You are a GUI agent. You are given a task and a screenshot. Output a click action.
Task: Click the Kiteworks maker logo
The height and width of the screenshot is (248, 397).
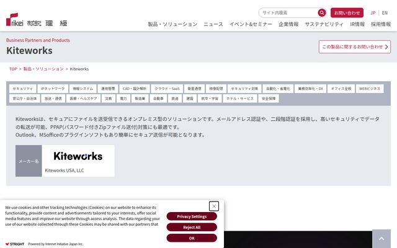(x=78, y=156)
